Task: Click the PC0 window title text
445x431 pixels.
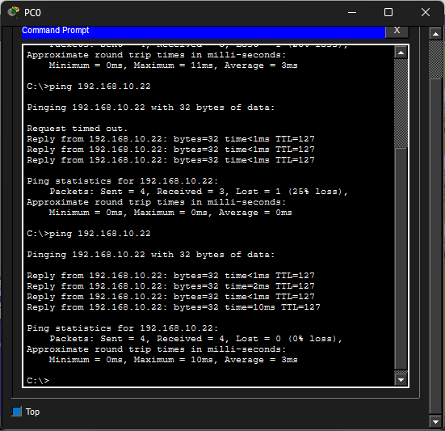Action: pyautogui.click(x=32, y=13)
